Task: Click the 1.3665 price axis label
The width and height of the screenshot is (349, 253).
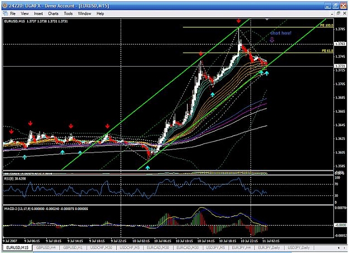Action: [x=340, y=111]
